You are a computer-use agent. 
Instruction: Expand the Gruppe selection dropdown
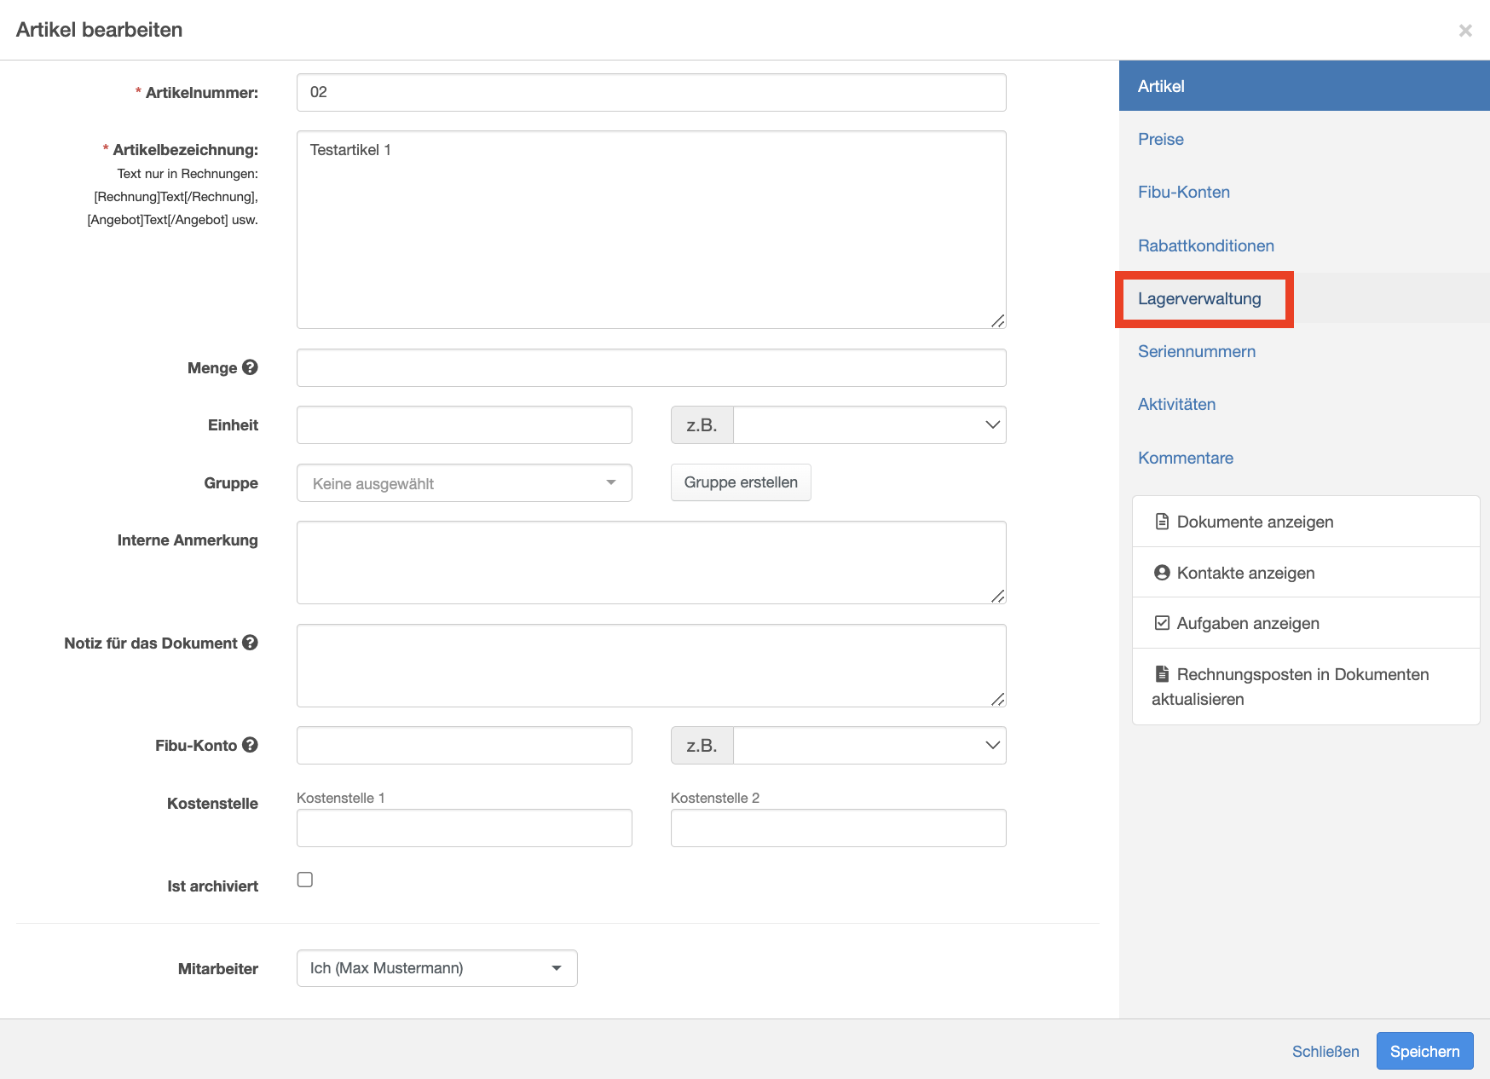[464, 483]
